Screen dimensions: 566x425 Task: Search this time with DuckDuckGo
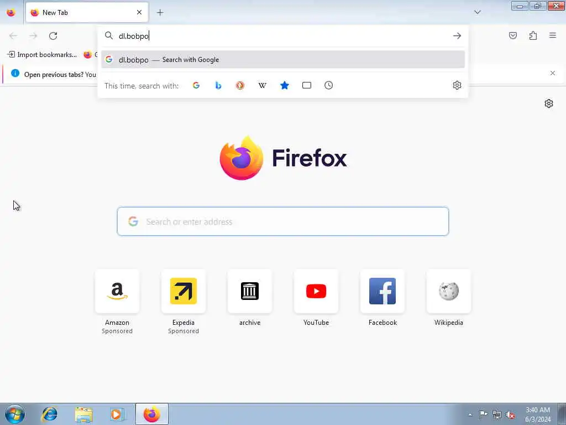pyautogui.click(x=240, y=85)
